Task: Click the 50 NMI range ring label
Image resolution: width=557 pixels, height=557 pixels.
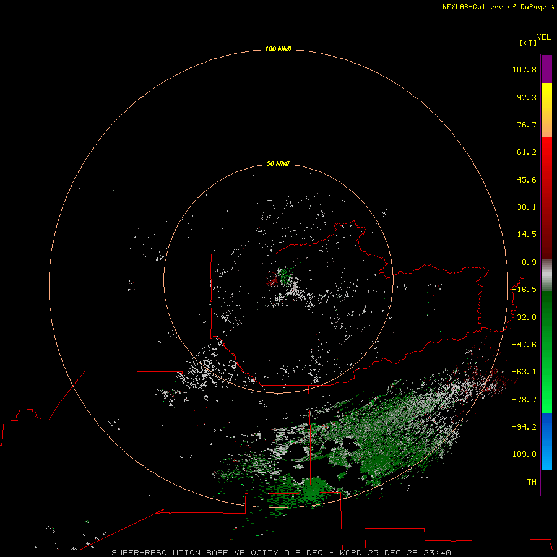Action: 278,163
